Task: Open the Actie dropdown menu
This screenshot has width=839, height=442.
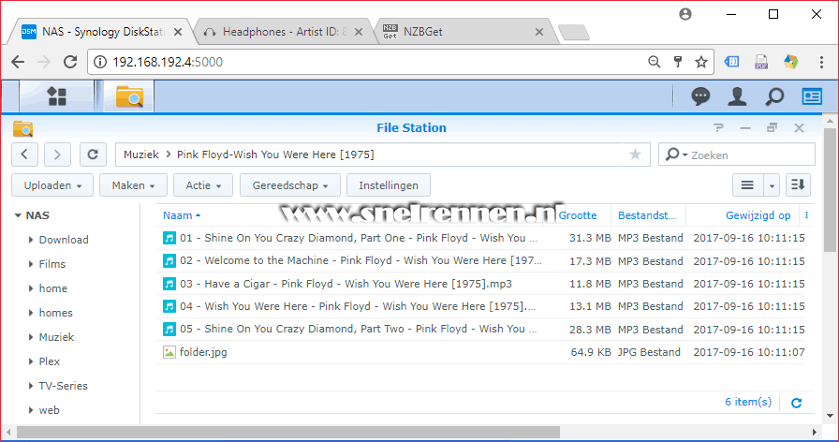Action: [203, 185]
